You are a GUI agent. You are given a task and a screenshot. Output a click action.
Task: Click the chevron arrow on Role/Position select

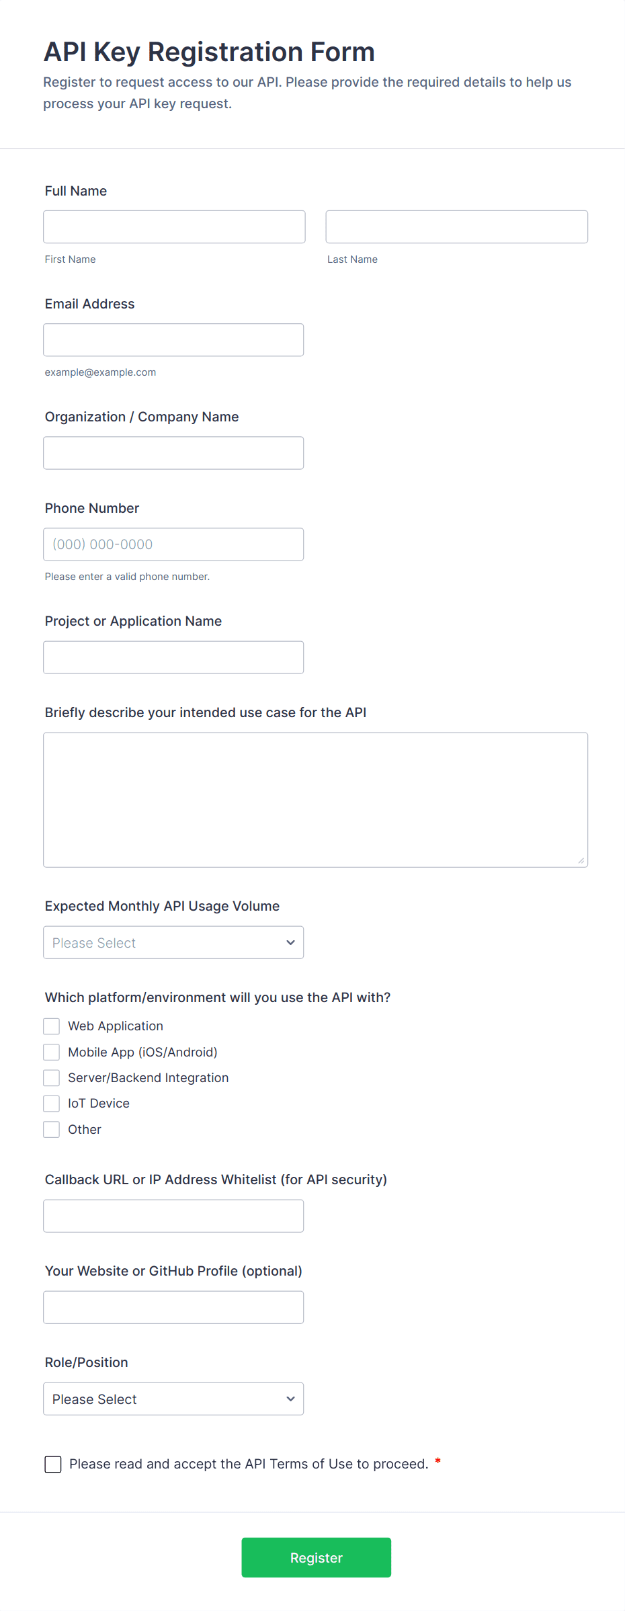pyautogui.click(x=291, y=1399)
